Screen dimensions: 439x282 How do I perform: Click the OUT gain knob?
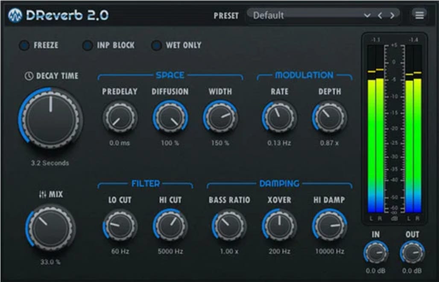tap(412, 253)
